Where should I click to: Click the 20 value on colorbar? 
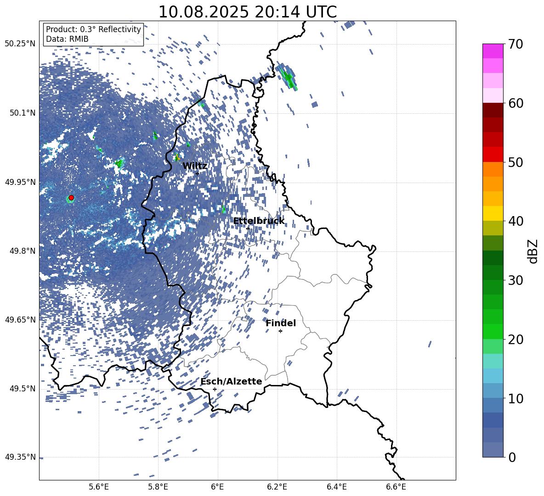click(x=516, y=339)
